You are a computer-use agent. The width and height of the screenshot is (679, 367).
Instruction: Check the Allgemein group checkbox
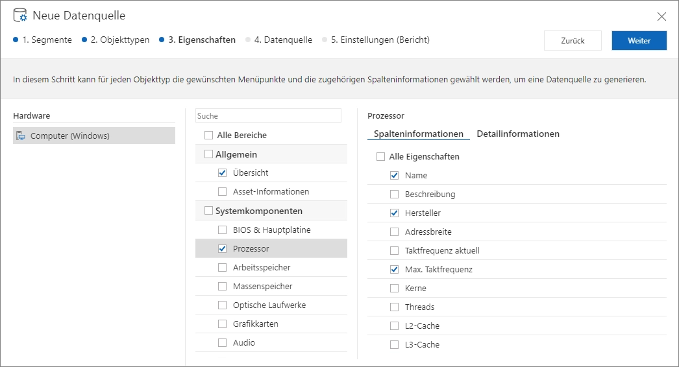209,154
